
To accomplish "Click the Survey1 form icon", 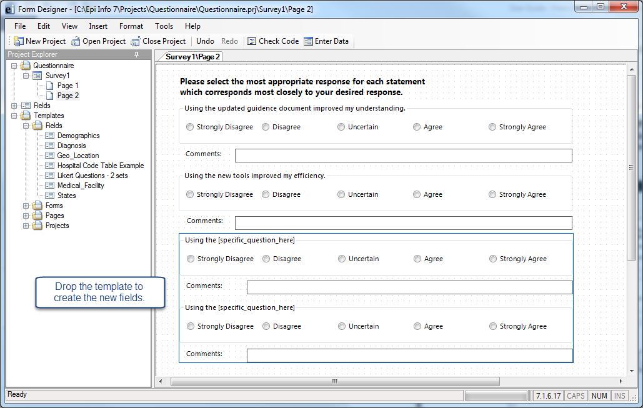I will [x=37, y=76].
